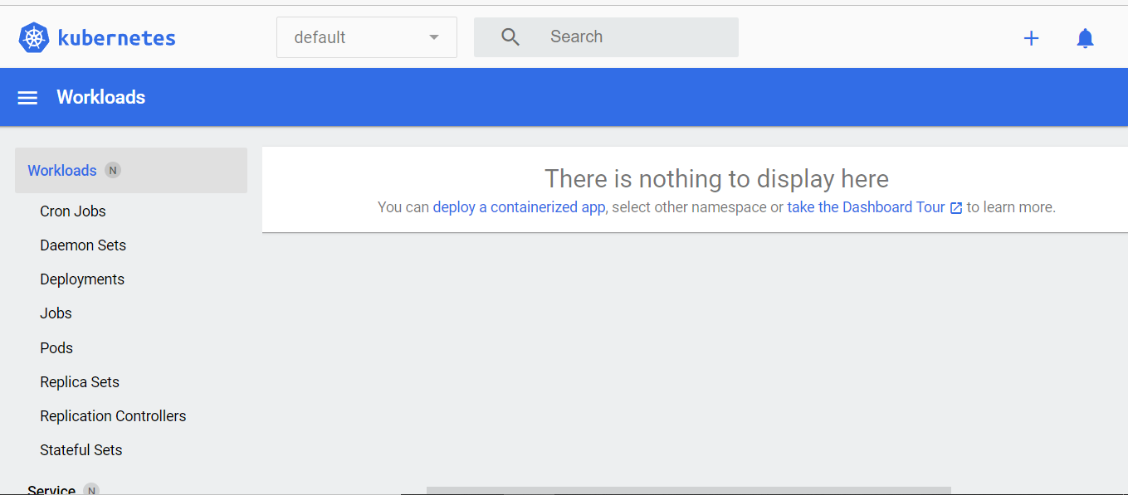Navigate to Deployments in sidebar
This screenshot has width=1128, height=495.
click(x=82, y=279)
